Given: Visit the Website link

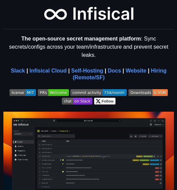Looking at the screenshot, I should (x=136, y=70).
